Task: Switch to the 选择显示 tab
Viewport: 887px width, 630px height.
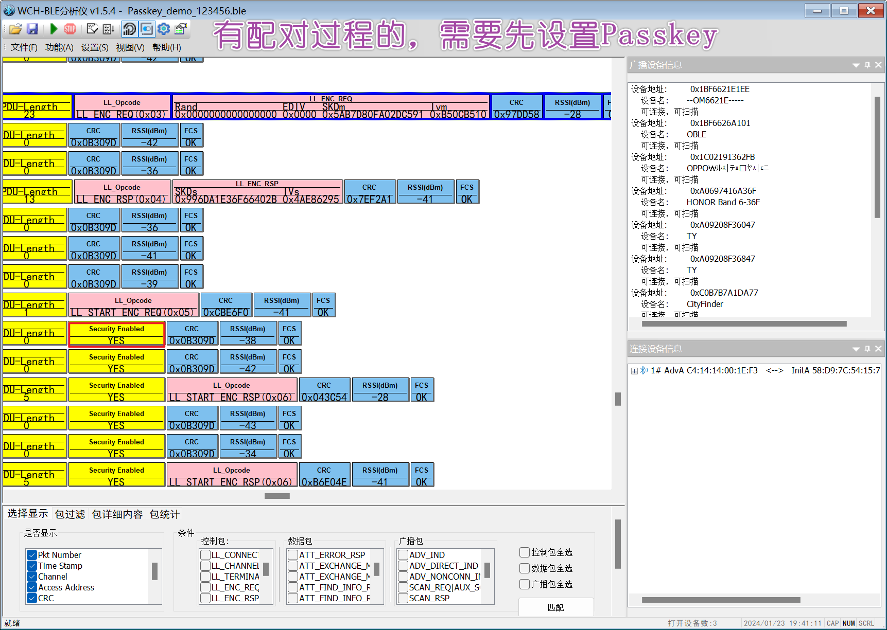Action: point(27,514)
